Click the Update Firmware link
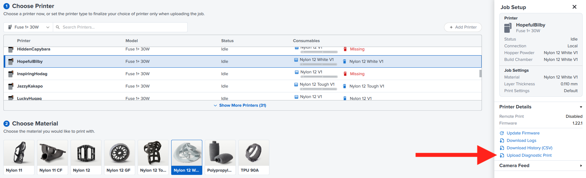 (523, 133)
